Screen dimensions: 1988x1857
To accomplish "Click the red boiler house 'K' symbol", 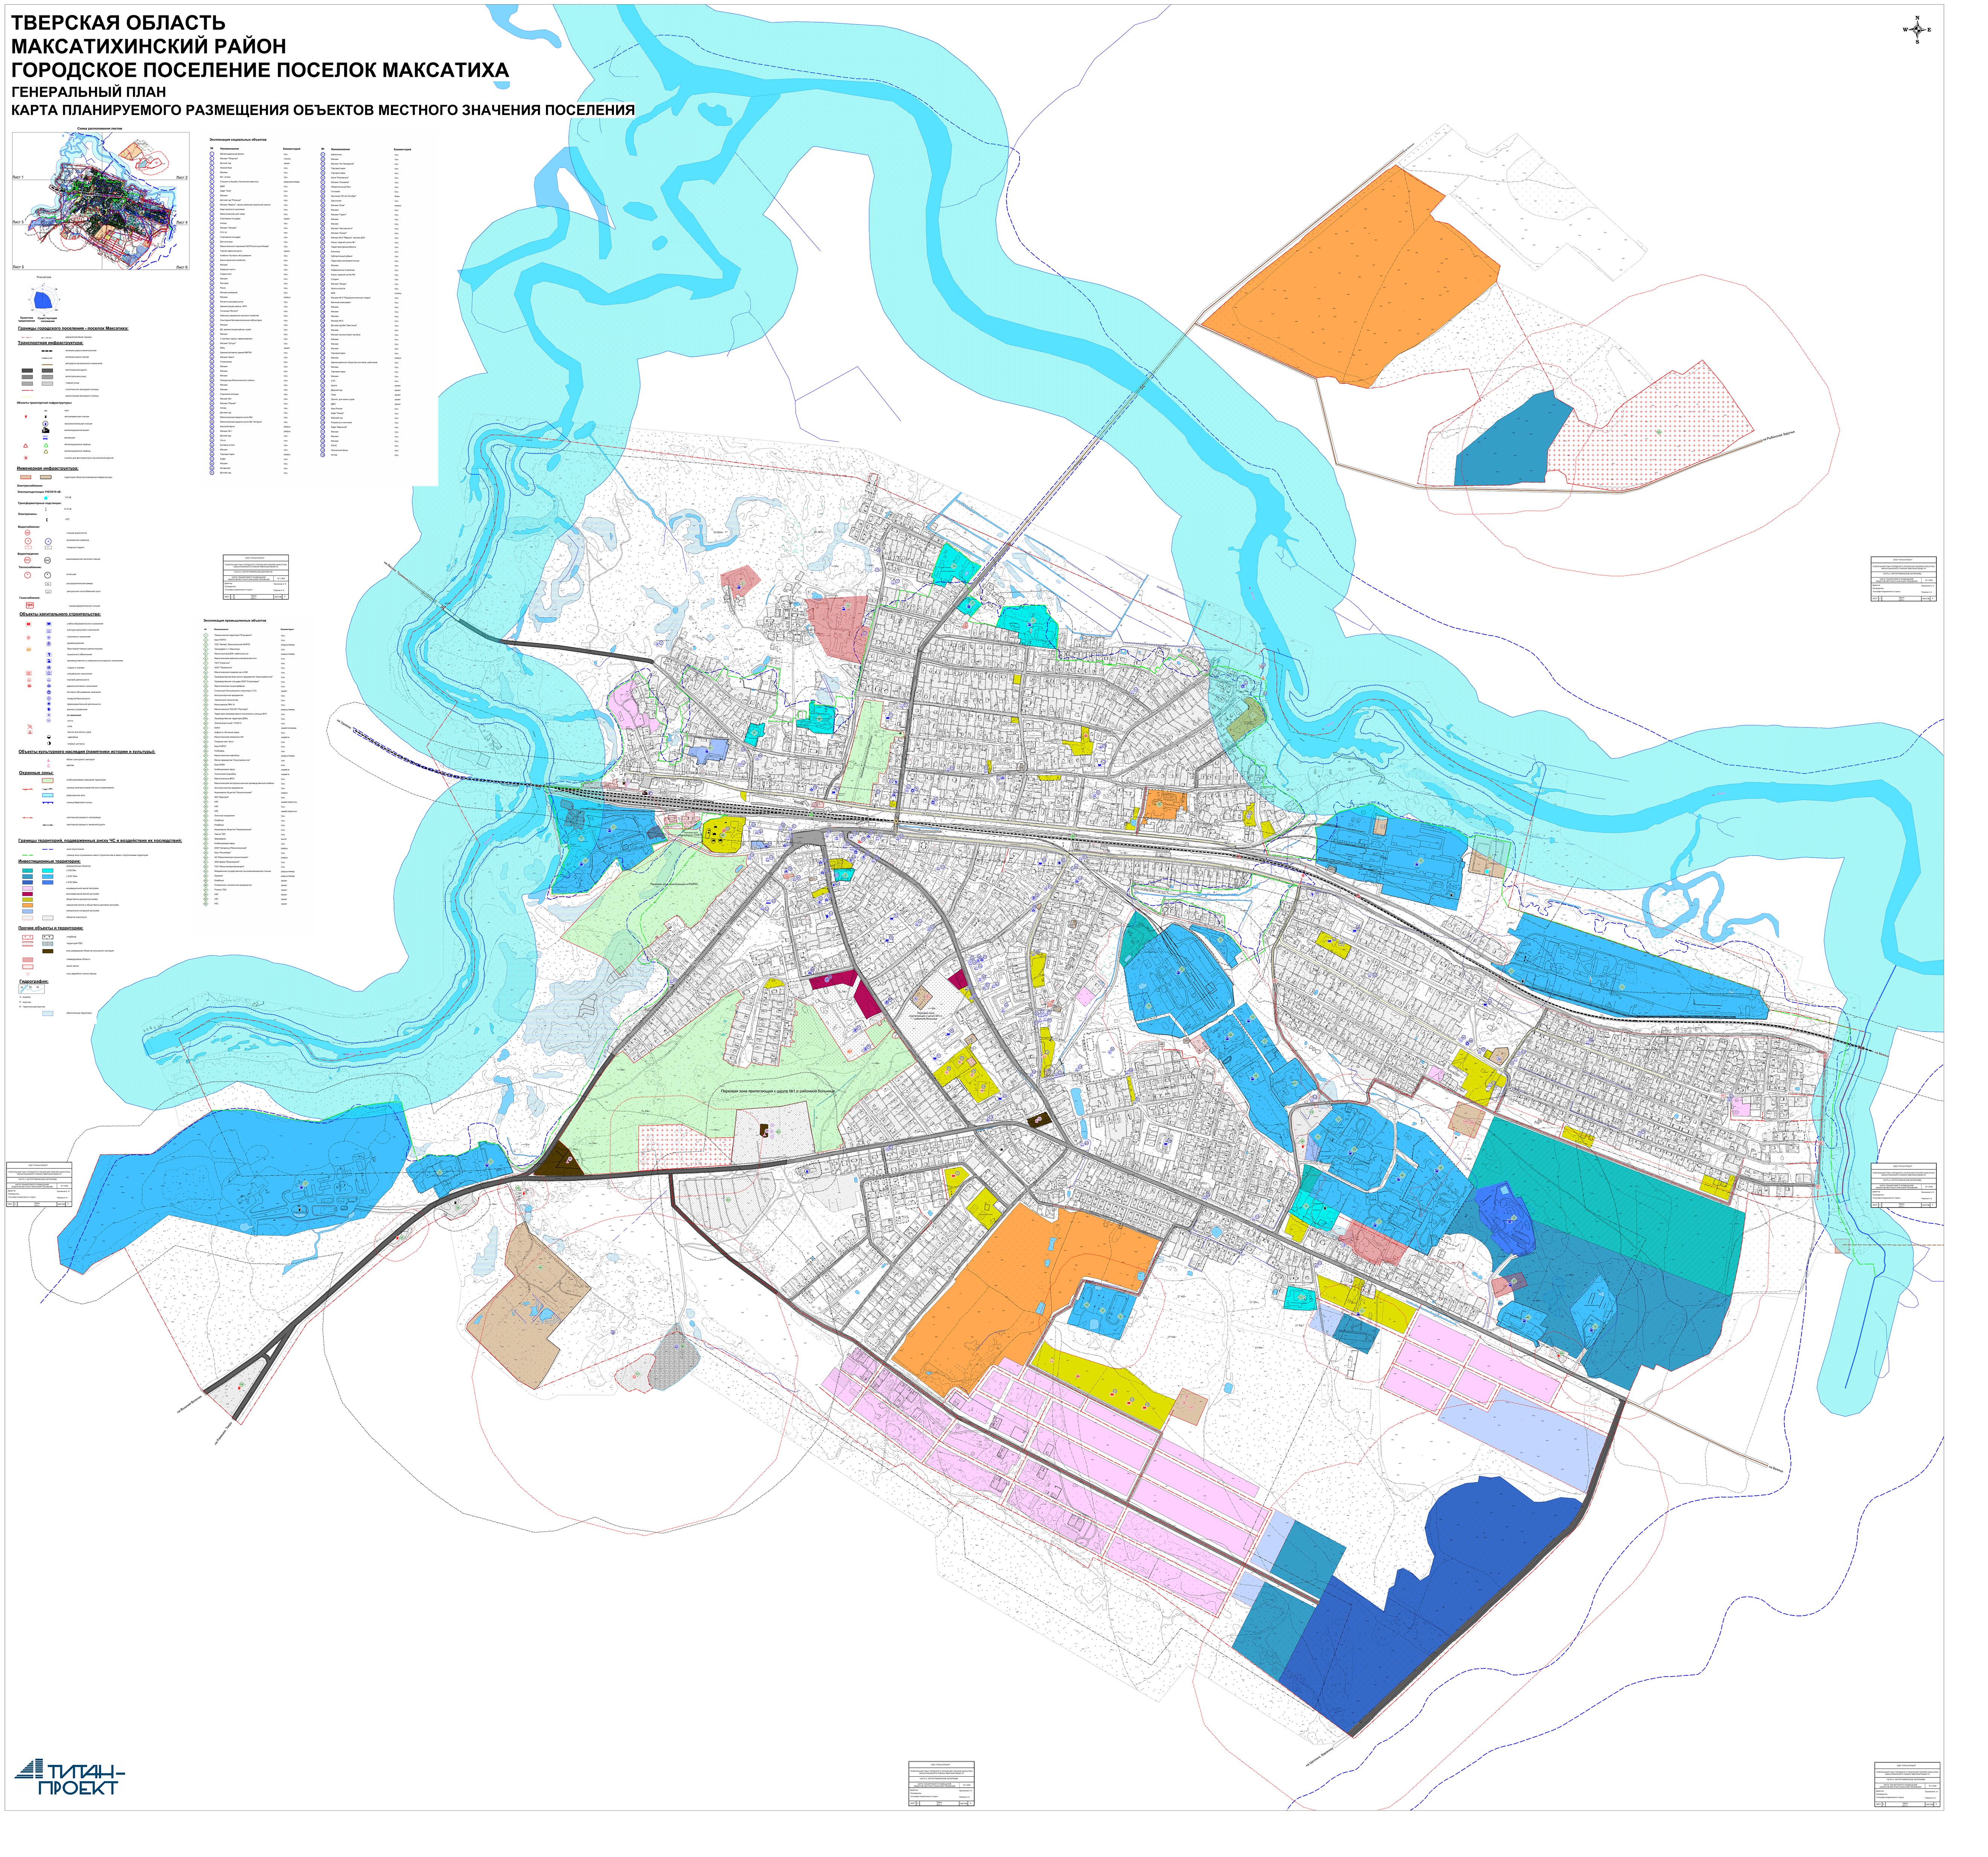I will [27, 575].
